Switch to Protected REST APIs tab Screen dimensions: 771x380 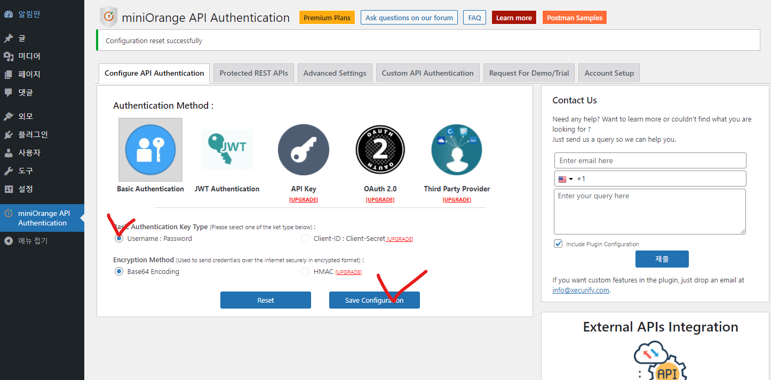pos(253,73)
